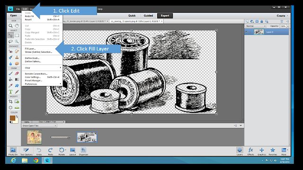The width and height of the screenshot is (303, 170).
Task: Add a layer mask
Action: [x=257, y=21]
